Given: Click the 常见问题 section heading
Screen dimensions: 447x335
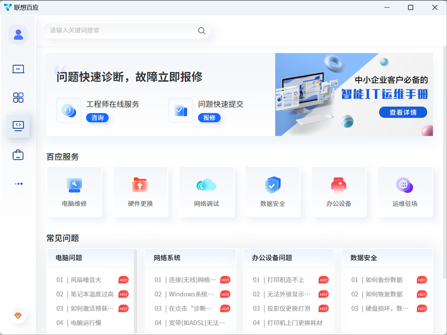Looking at the screenshot, I should tap(62, 238).
